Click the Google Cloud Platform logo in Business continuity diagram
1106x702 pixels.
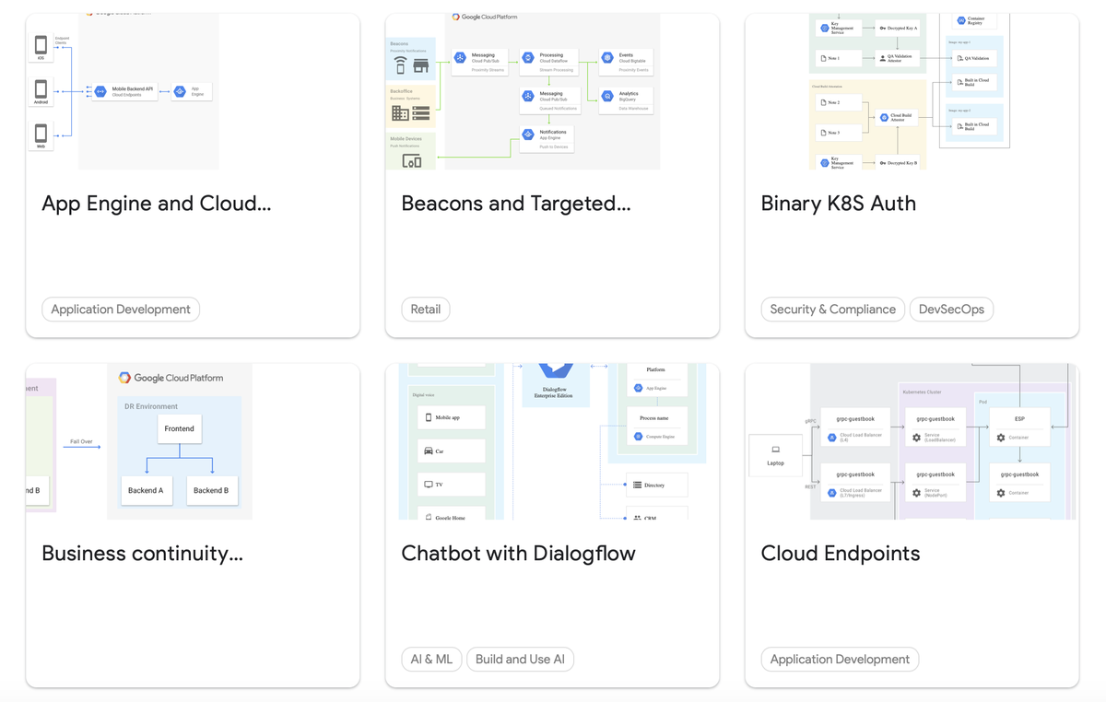coord(171,378)
